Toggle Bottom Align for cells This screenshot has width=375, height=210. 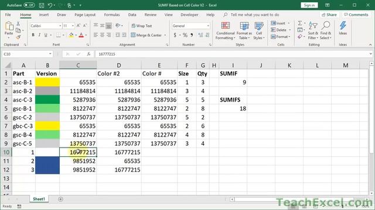coord(109,25)
